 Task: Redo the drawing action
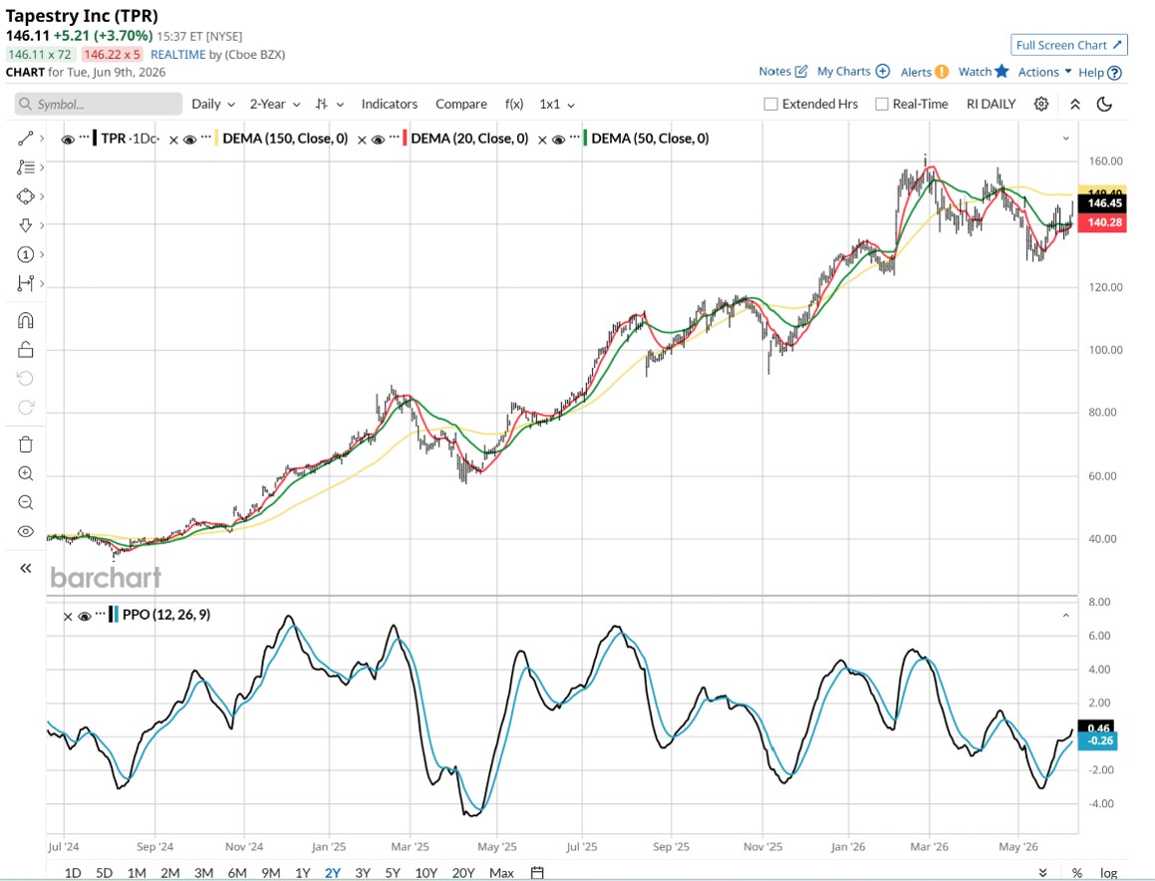25,407
